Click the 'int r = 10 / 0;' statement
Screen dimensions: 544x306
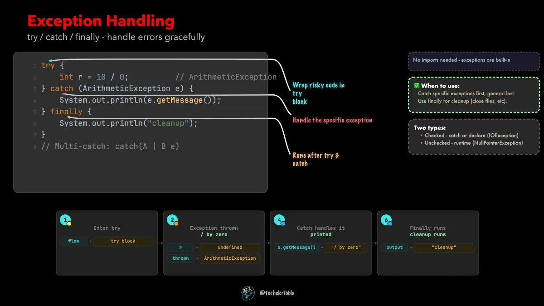coord(94,77)
